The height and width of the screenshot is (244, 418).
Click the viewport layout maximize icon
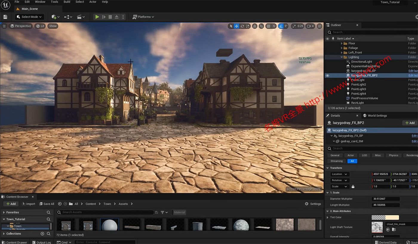(x=319, y=26)
